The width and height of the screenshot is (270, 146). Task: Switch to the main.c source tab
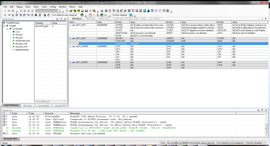click(155, 19)
